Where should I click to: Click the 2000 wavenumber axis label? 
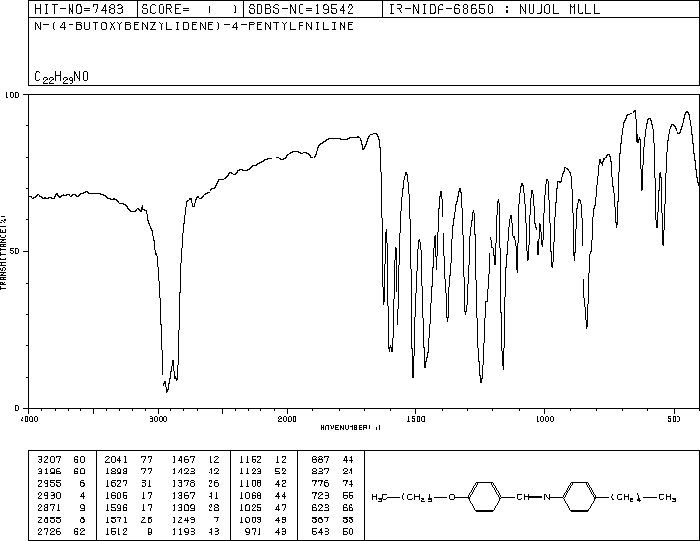pyautogui.click(x=287, y=419)
